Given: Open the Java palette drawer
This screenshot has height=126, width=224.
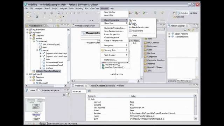Looking at the screenshot, I should click(x=155, y=71).
